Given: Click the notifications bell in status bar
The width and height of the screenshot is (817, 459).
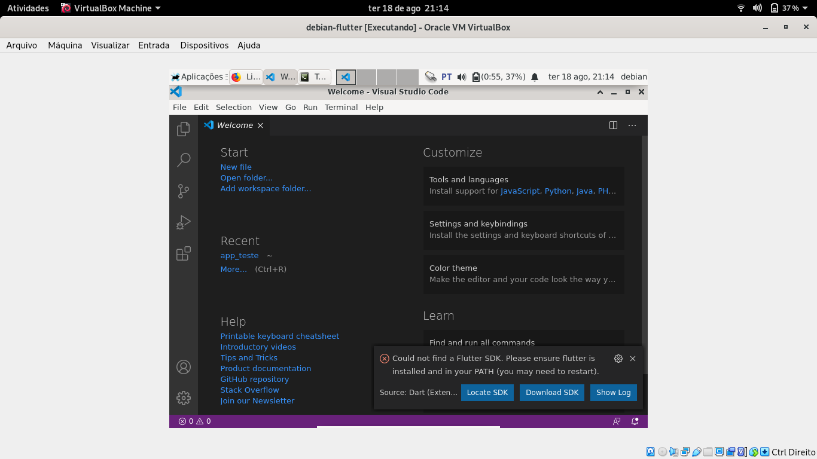Looking at the screenshot, I should [635, 421].
